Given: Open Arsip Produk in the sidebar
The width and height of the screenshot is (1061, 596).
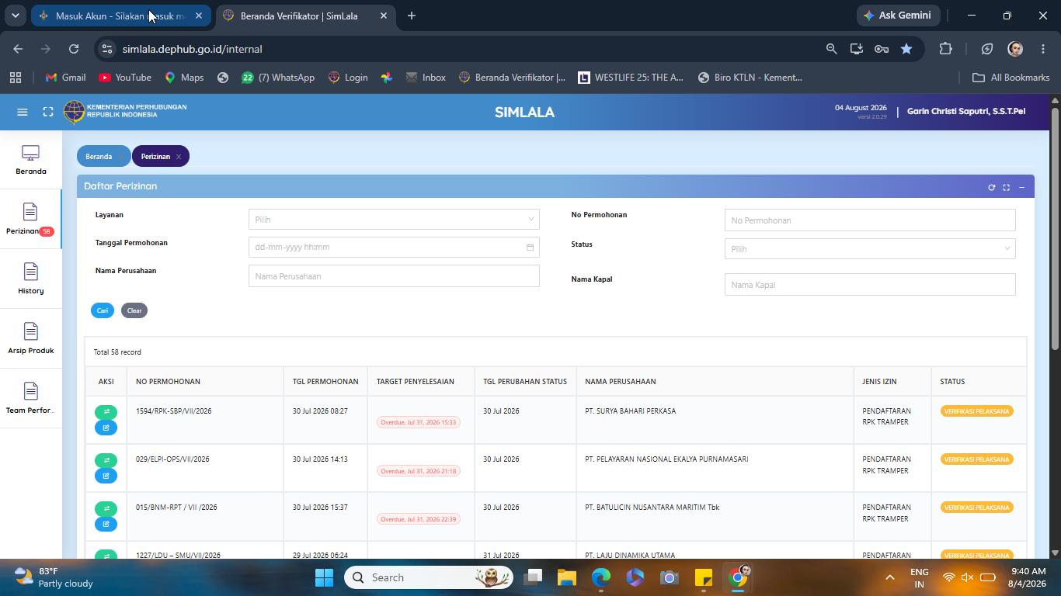Looking at the screenshot, I should [x=31, y=339].
